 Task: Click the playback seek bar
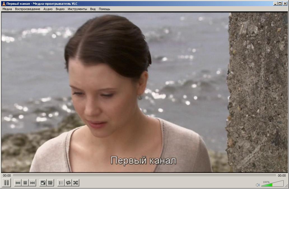pyautogui.click(x=144, y=175)
